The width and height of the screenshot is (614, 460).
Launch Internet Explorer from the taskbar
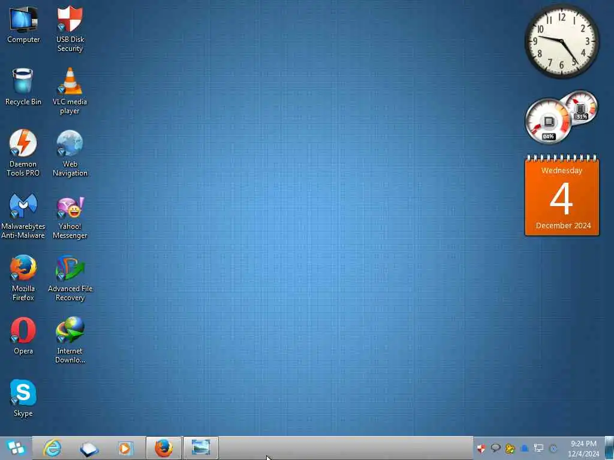53,448
